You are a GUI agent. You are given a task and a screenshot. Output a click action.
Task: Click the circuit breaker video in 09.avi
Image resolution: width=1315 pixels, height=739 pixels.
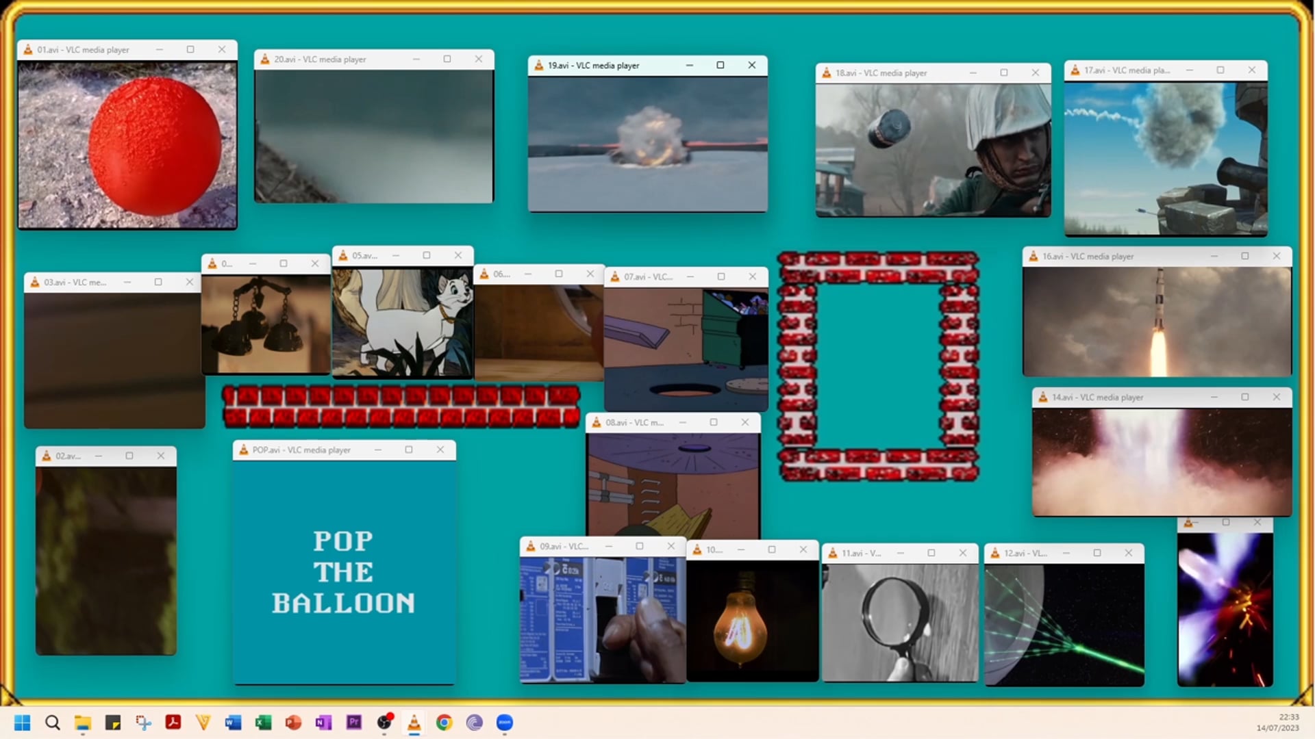click(x=603, y=619)
